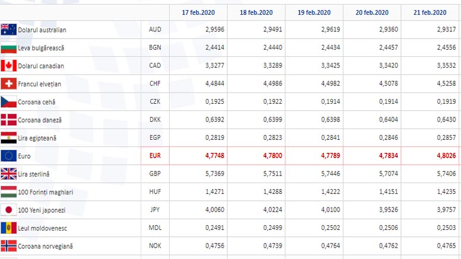This screenshot has width=461, height=259.
Task: Click the EUR currency code
Action: pos(154,156)
